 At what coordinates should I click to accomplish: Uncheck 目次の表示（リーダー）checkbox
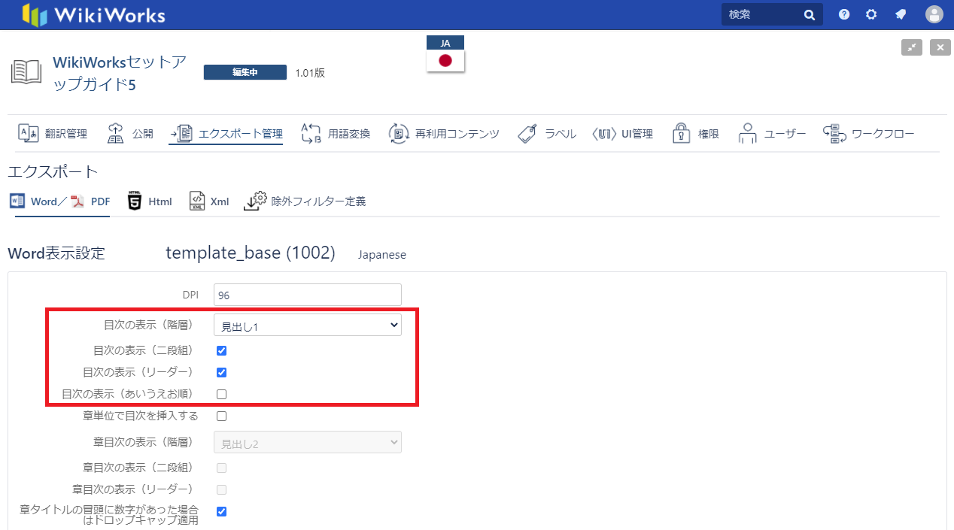[x=221, y=372]
